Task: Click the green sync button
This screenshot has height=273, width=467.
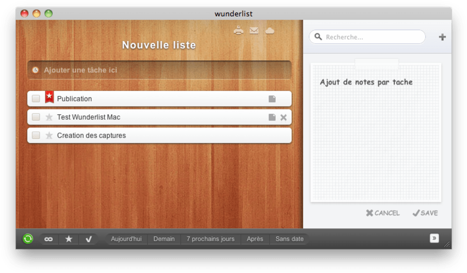Action: 28,239
